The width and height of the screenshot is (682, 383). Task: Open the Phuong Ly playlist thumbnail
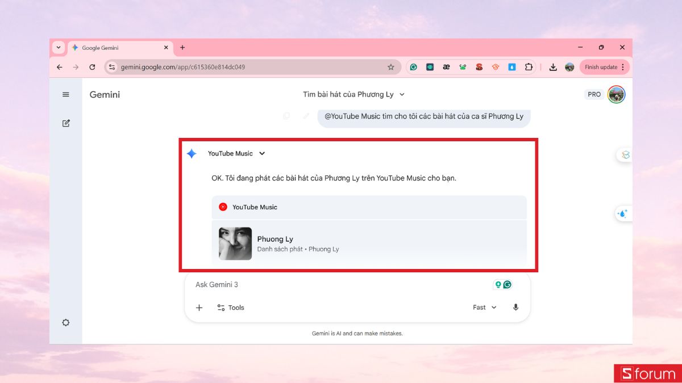(x=235, y=243)
